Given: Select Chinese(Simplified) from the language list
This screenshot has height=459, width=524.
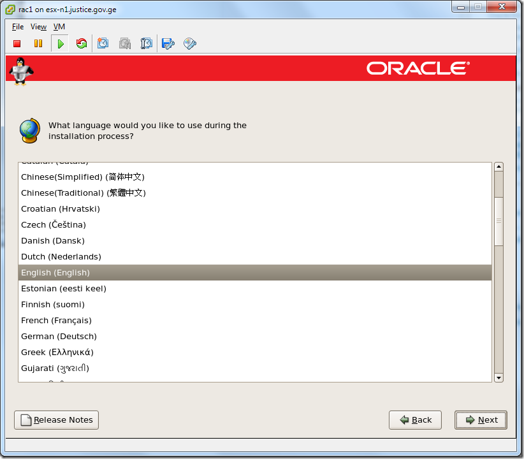Looking at the screenshot, I should tap(82, 177).
